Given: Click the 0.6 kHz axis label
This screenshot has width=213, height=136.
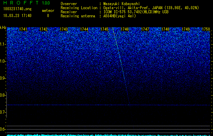Looking at the screenshot, I should pyautogui.click(x=2, y=129).
